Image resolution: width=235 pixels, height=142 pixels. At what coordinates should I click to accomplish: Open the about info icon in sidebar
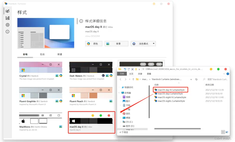7,32
